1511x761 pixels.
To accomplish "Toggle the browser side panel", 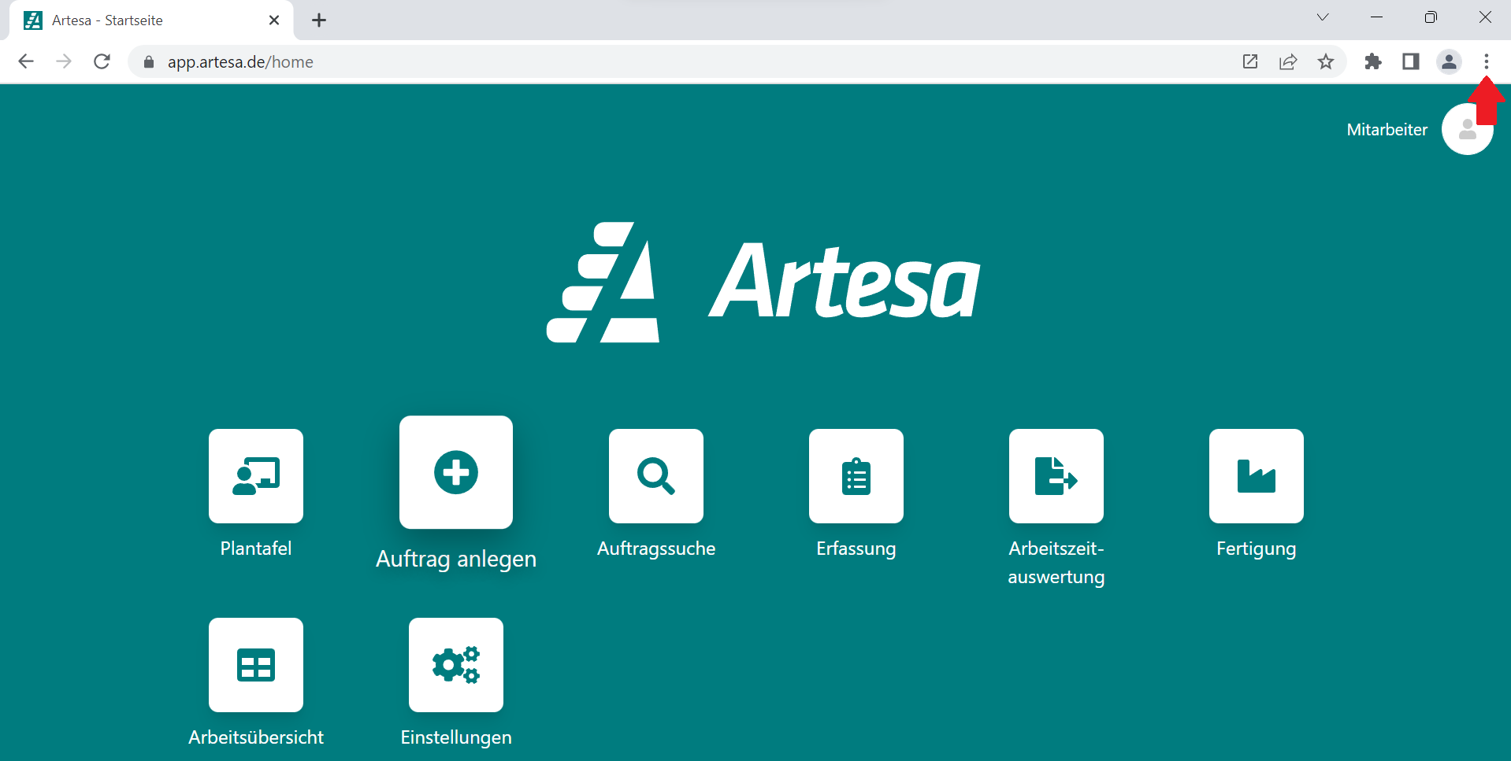I will click(1411, 61).
